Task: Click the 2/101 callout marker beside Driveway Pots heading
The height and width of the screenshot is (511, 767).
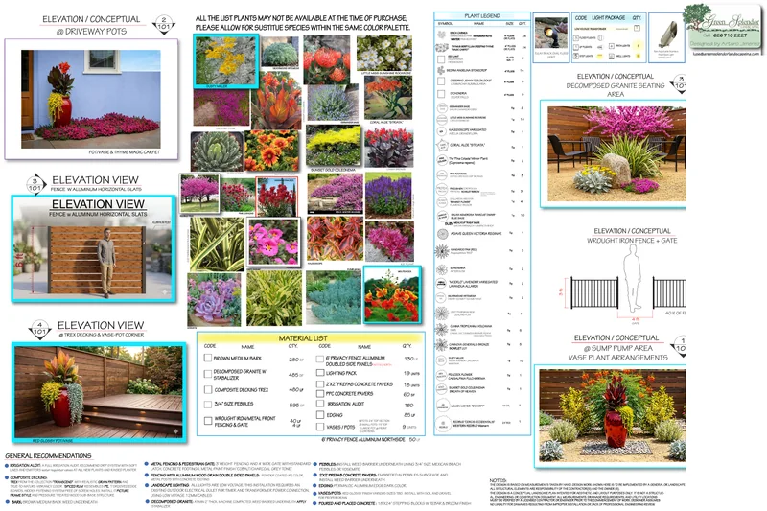Action: [x=164, y=24]
